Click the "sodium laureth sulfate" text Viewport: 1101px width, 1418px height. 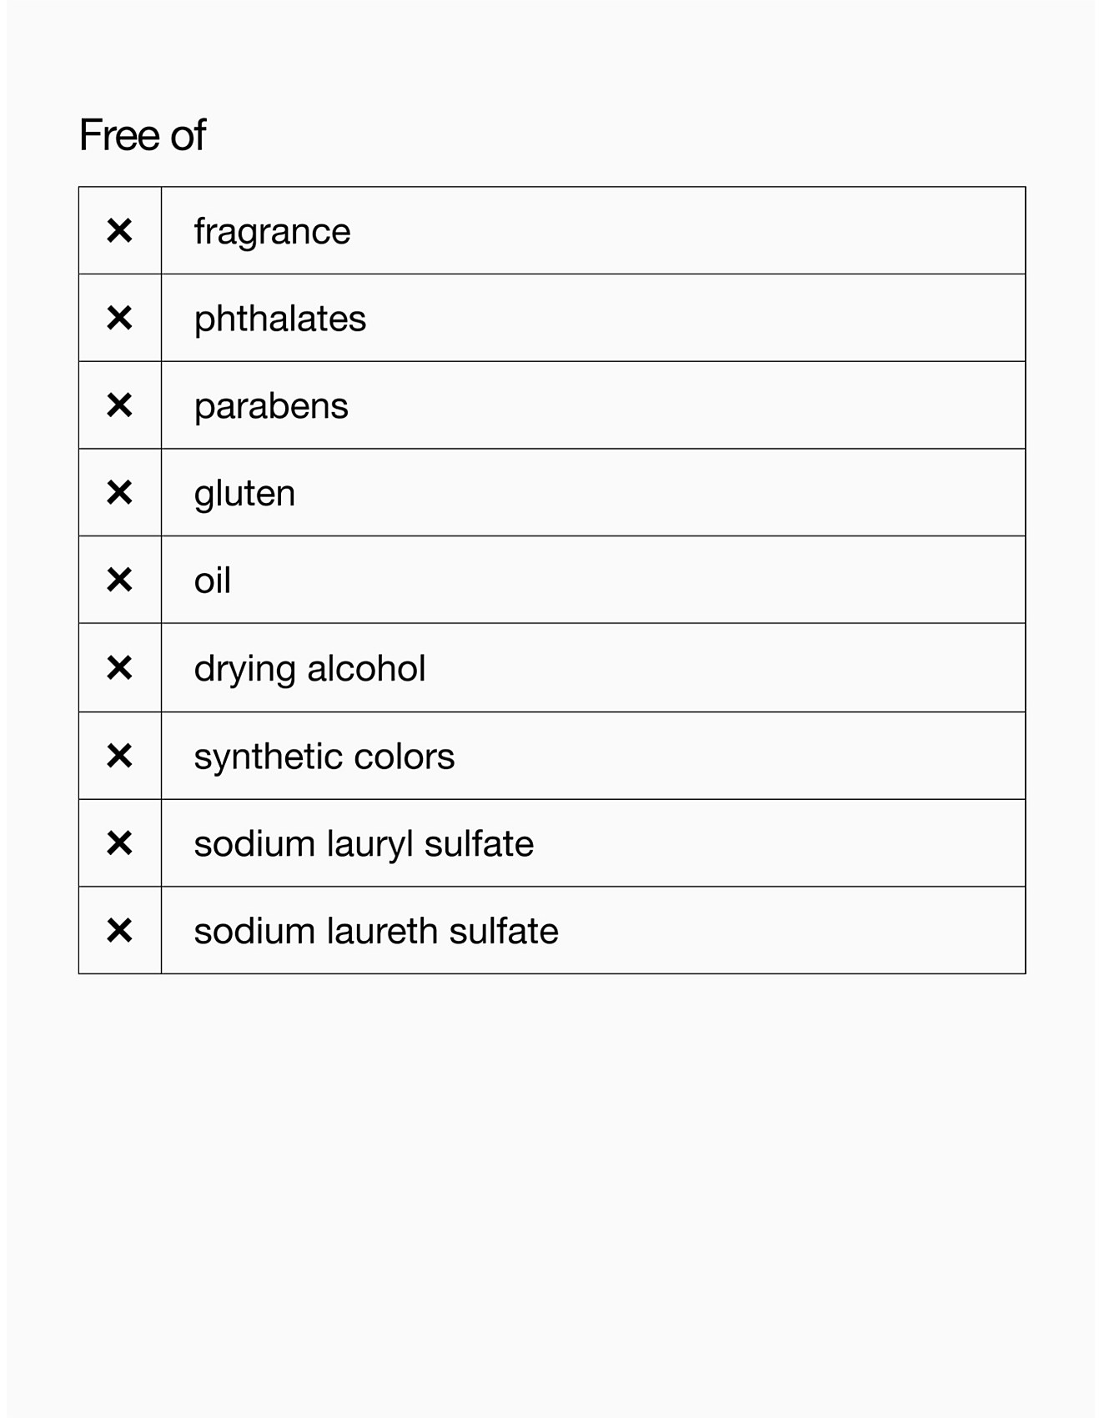pyautogui.click(x=376, y=932)
